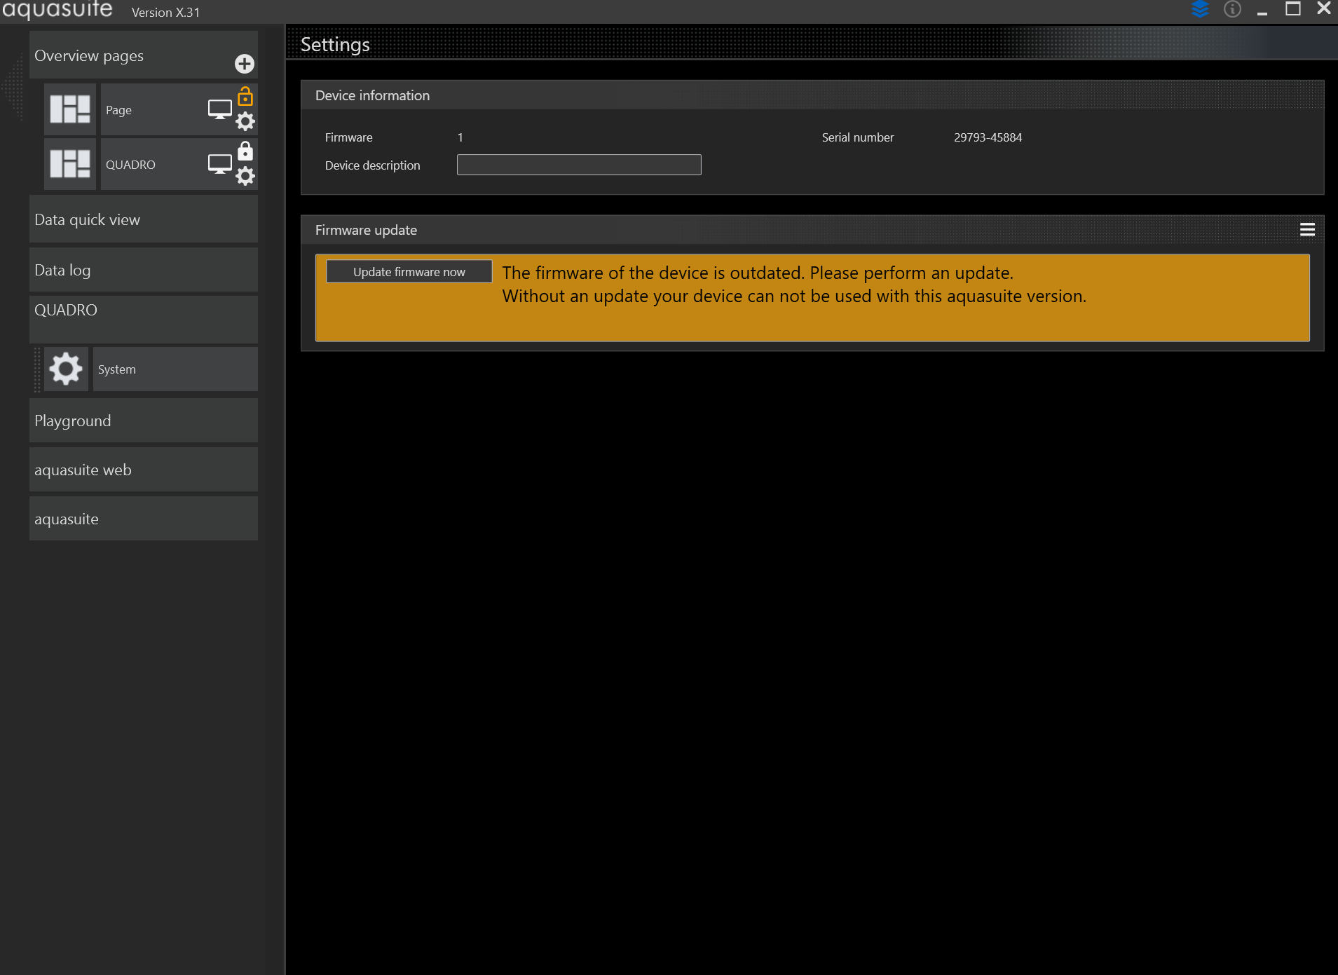1338x975 pixels.
Task: Click the dashboard layout icon beside QUADRO
Action: [70, 164]
